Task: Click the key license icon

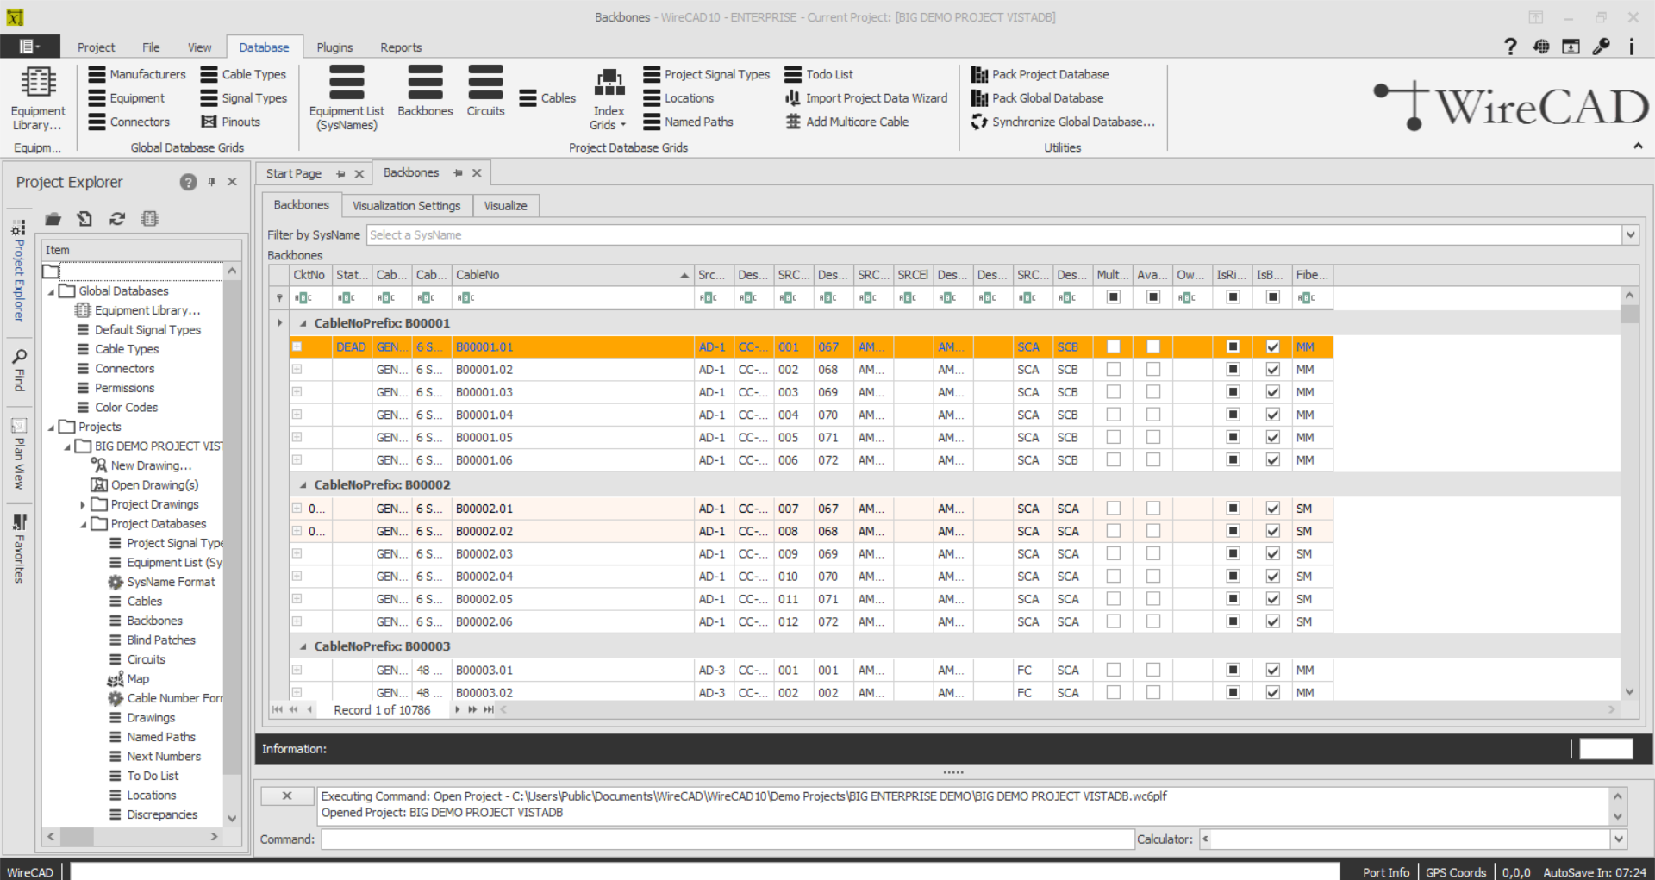Action: tap(1602, 47)
